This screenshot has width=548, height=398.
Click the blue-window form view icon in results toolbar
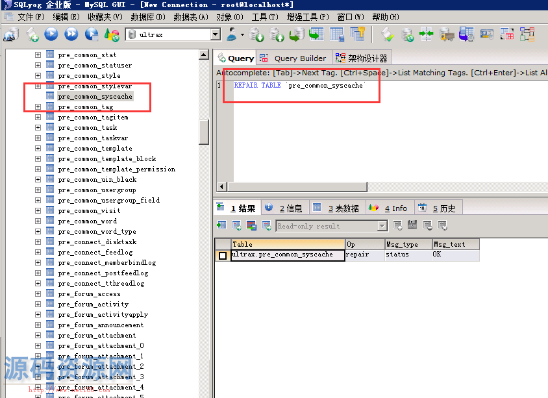click(252, 225)
